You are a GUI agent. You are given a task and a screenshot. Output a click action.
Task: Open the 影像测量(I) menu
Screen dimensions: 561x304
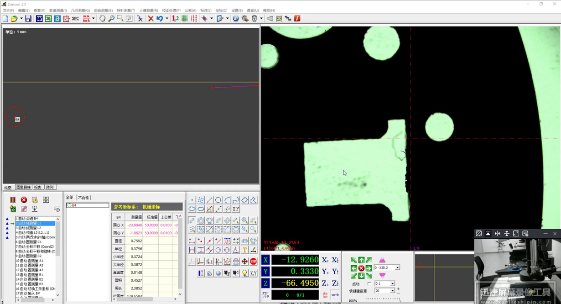[x=58, y=10]
